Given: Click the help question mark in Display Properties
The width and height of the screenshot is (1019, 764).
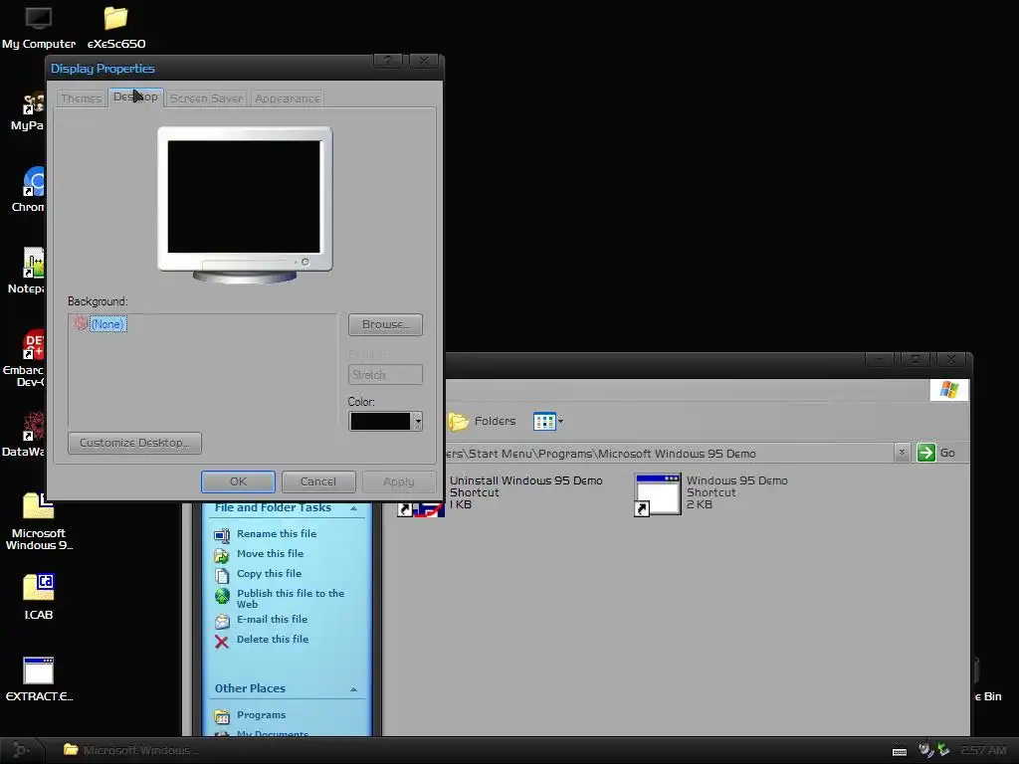Looking at the screenshot, I should coord(388,61).
